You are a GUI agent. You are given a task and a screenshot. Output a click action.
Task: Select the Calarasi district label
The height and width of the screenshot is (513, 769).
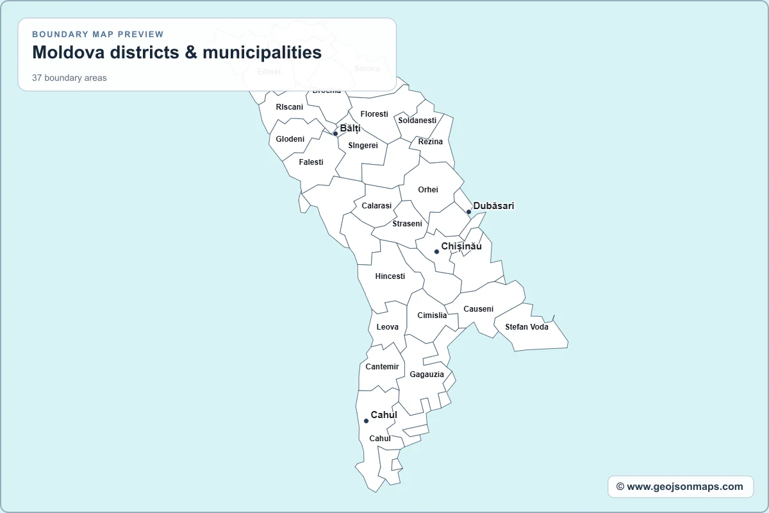tap(377, 206)
